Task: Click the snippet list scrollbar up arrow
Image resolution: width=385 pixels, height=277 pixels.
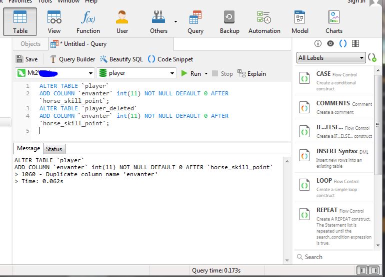Action: (378, 70)
